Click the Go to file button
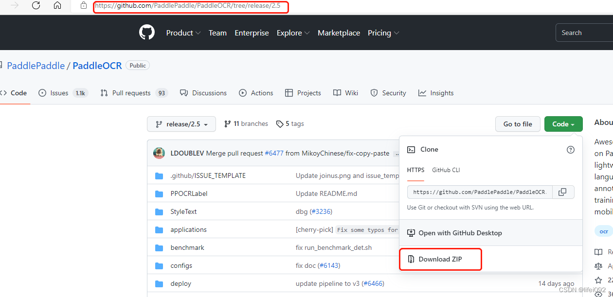The width and height of the screenshot is (613, 297). pyautogui.click(x=518, y=124)
